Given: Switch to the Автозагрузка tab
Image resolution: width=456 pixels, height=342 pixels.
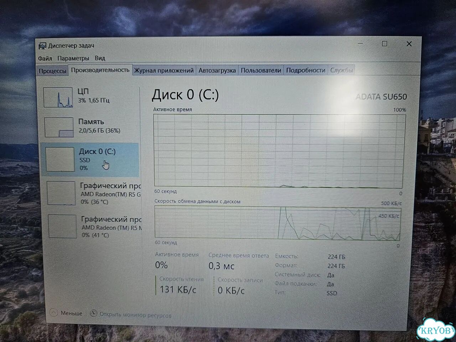Looking at the screenshot, I should tap(217, 71).
